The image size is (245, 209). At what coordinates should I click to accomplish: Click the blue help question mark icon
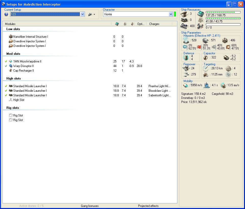click(6, 14)
